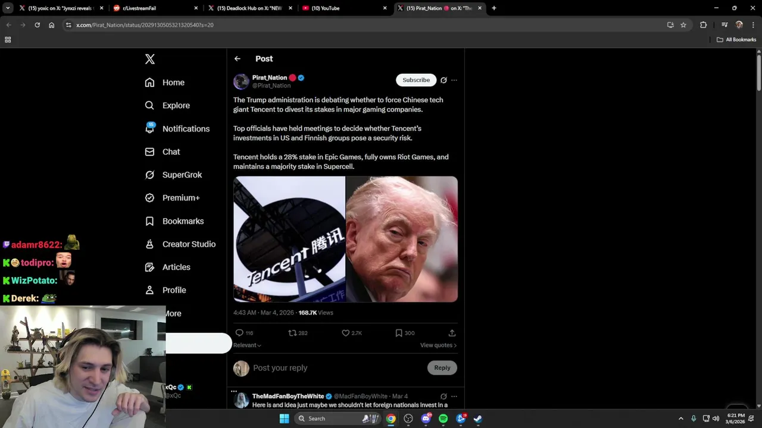Open the Explore page

click(167, 105)
